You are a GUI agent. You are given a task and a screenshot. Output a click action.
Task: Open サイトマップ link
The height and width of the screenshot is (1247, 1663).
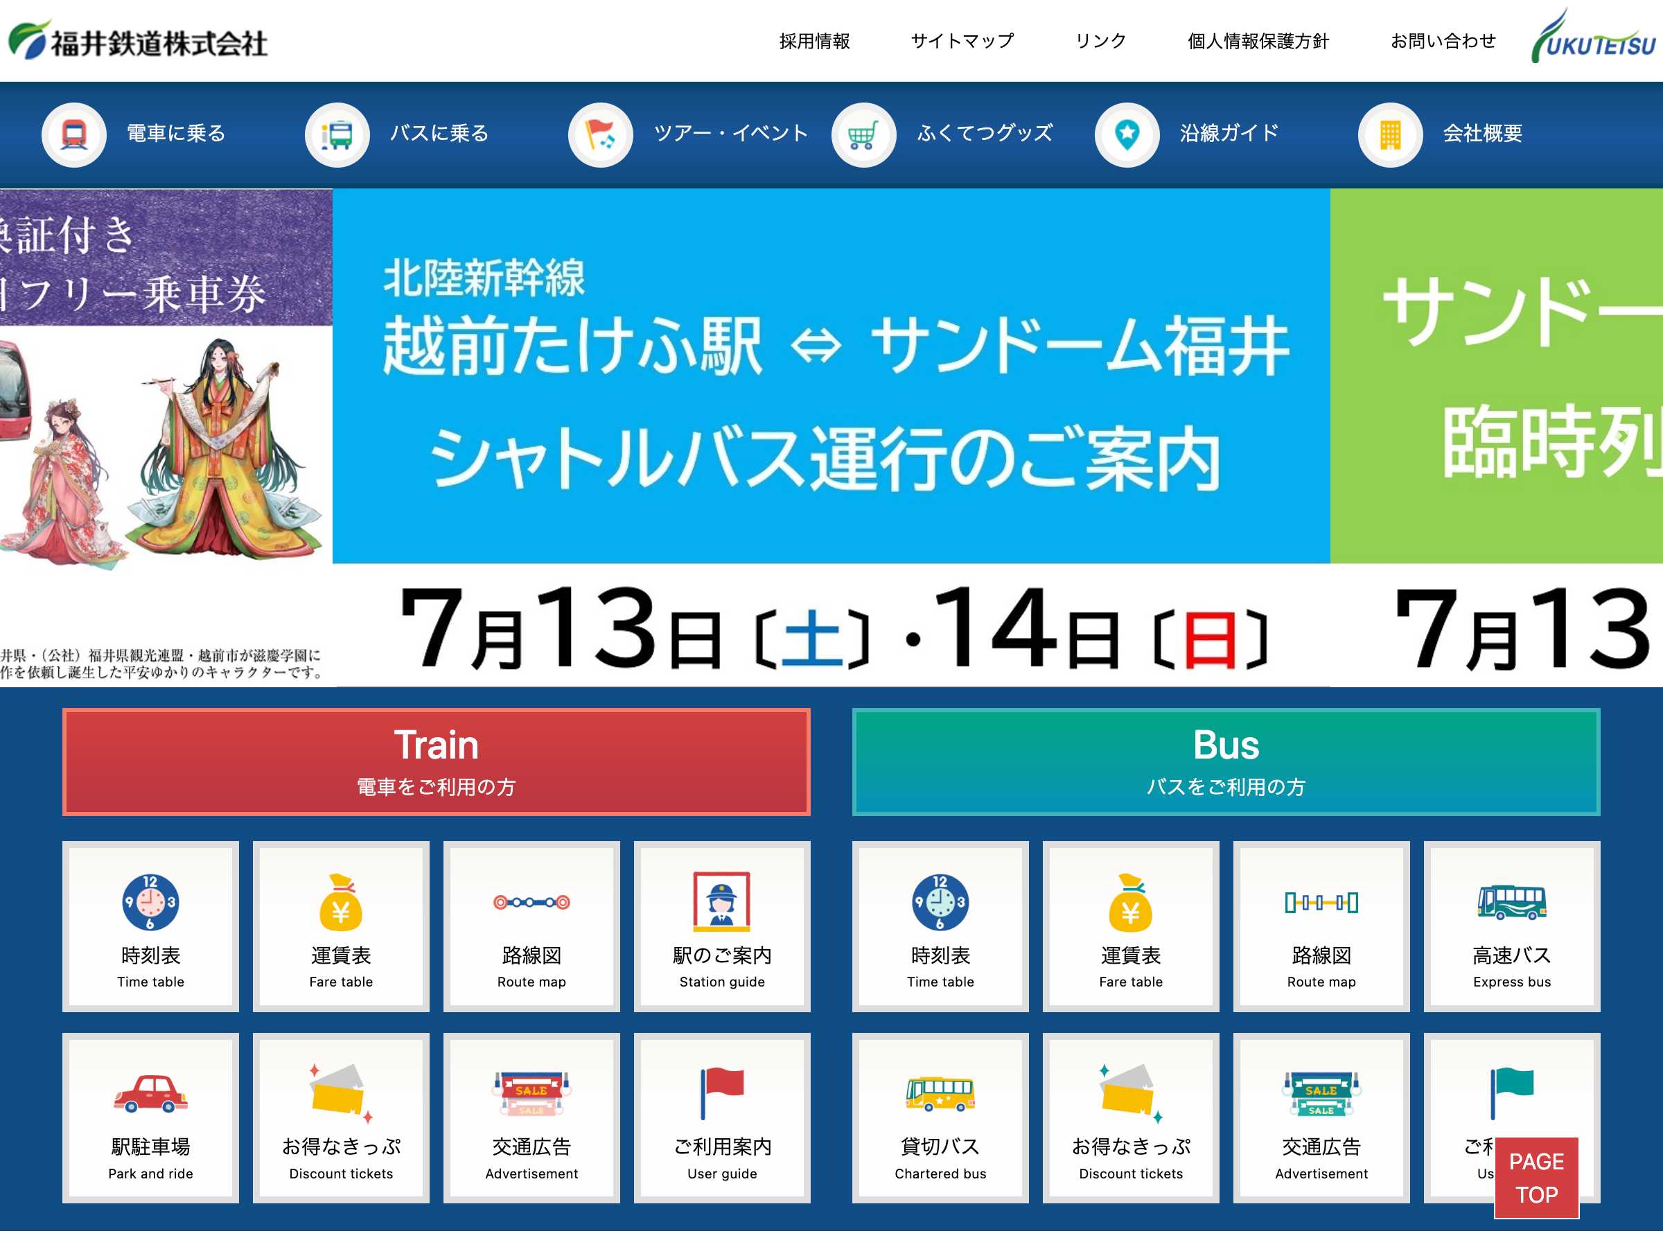click(x=962, y=41)
